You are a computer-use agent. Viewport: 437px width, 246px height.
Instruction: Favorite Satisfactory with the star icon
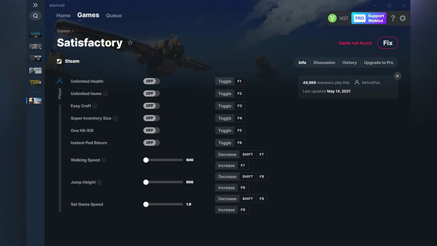tap(130, 43)
